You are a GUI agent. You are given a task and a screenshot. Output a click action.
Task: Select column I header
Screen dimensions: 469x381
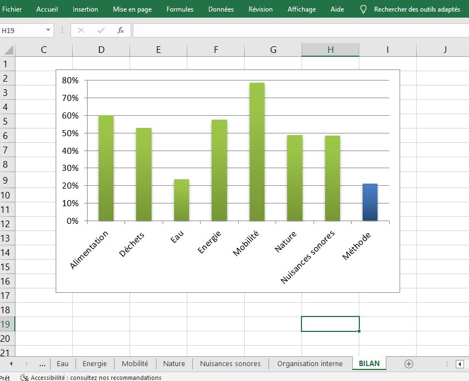click(387, 50)
